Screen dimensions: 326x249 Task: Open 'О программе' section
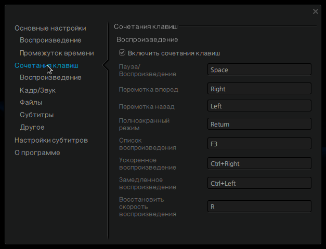(37, 153)
